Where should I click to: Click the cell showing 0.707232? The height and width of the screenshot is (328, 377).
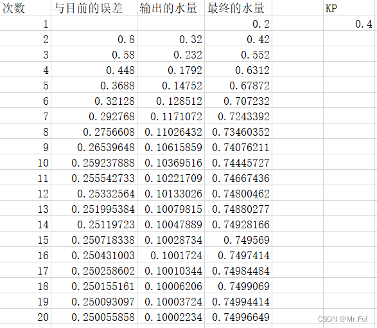[238, 100]
